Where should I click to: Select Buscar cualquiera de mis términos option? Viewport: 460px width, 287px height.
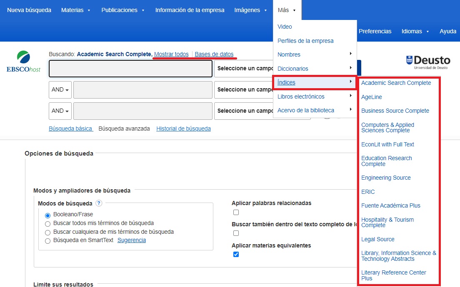tap(47, 233)
